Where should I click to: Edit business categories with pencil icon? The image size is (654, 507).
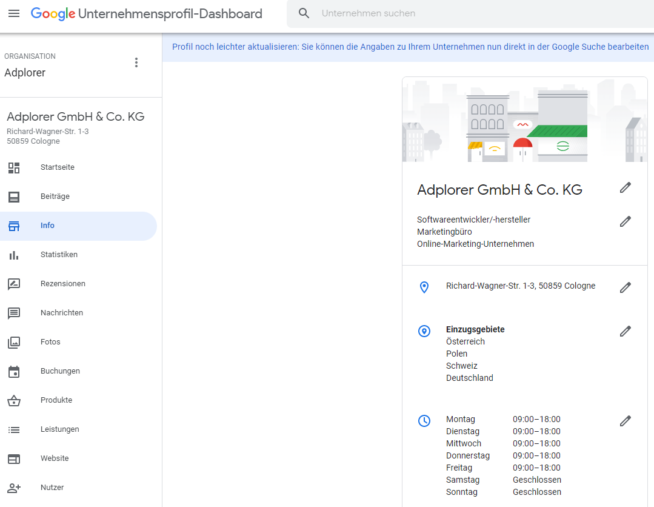coord(626,221)
